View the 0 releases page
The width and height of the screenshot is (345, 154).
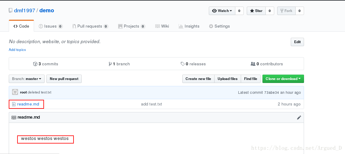tap(193, 64)
